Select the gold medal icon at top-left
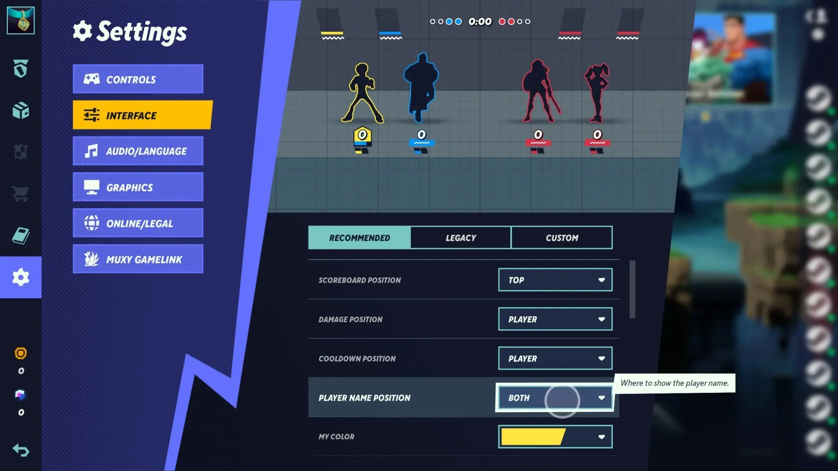838x471 pixels. click(20, 20)
